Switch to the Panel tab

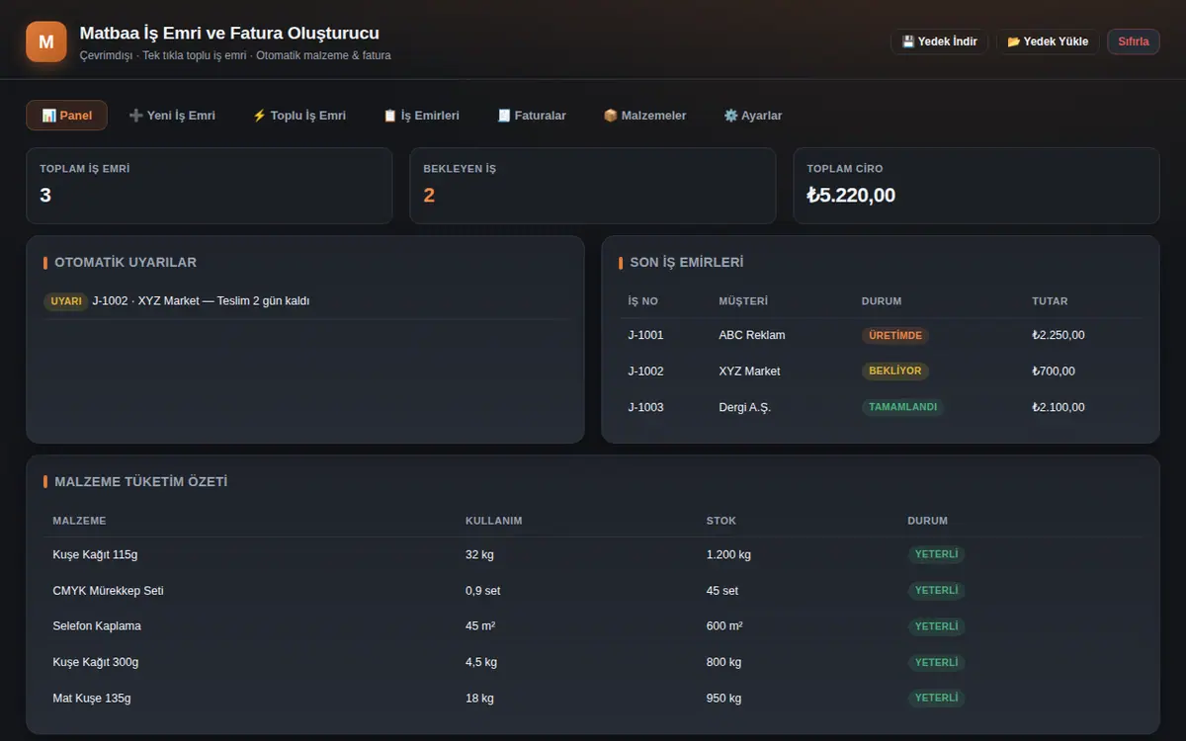[66, 116]
